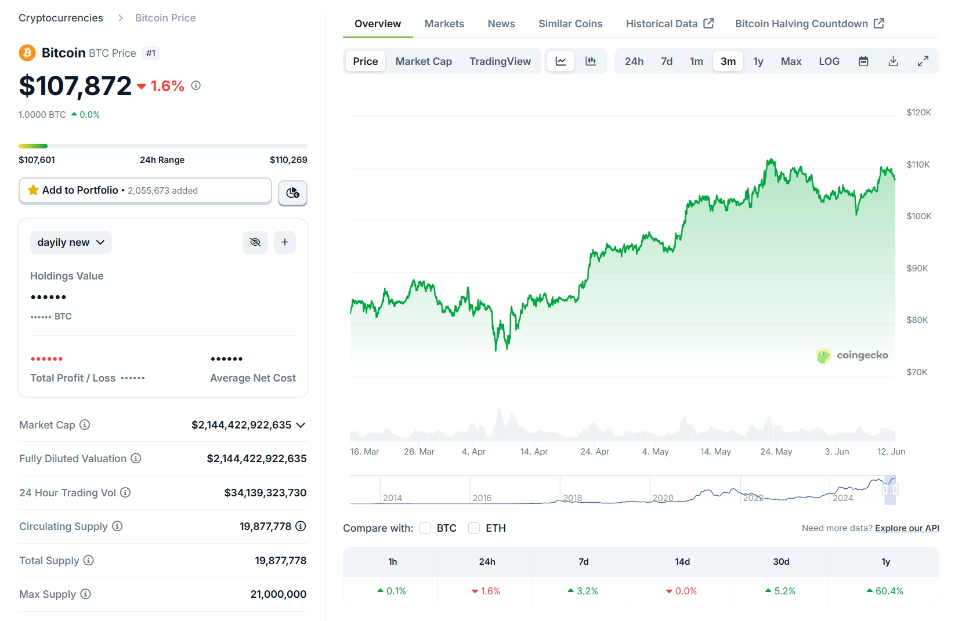Click the chart navigator right handle
The height and width of the screenshot is (621, 955).
[895, 490]
